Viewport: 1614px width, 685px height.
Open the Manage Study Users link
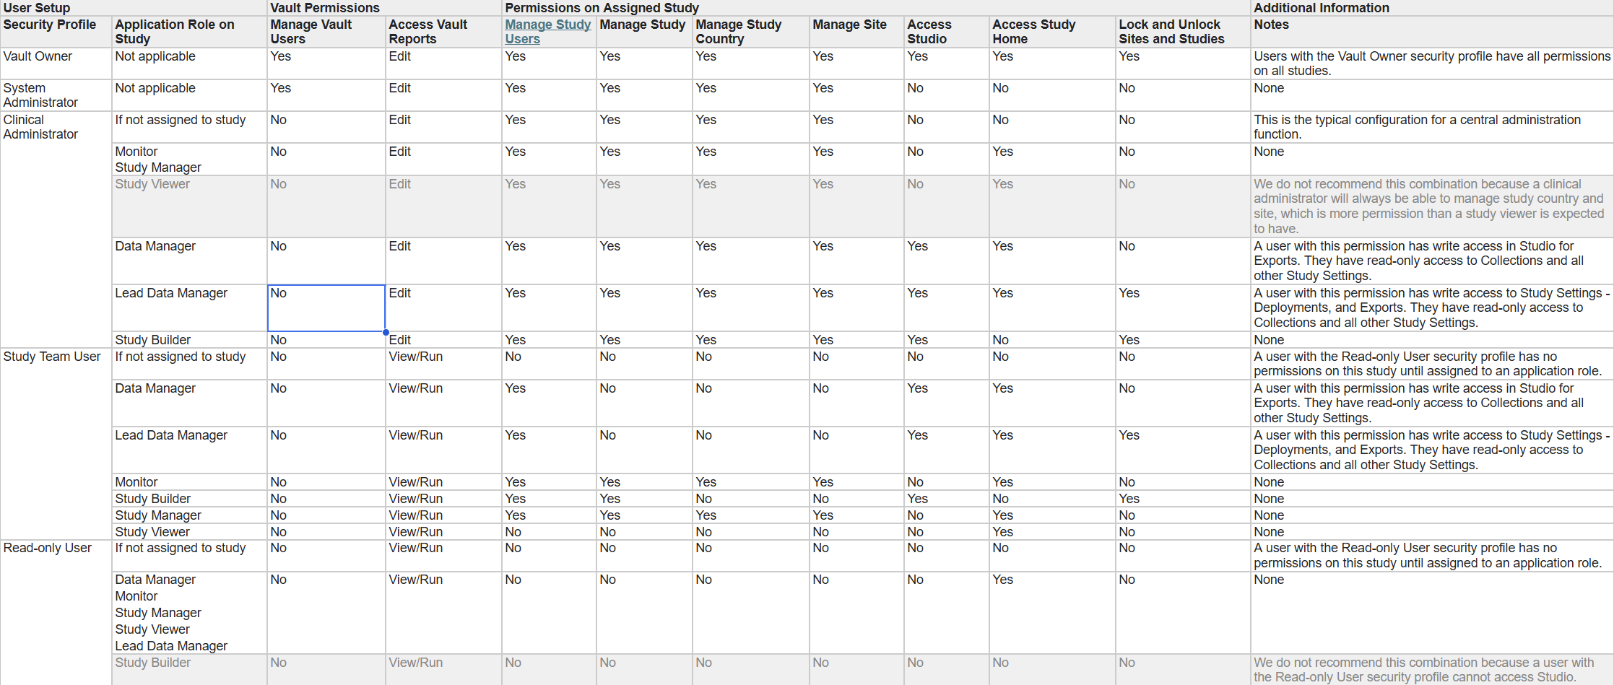(547, 32)
